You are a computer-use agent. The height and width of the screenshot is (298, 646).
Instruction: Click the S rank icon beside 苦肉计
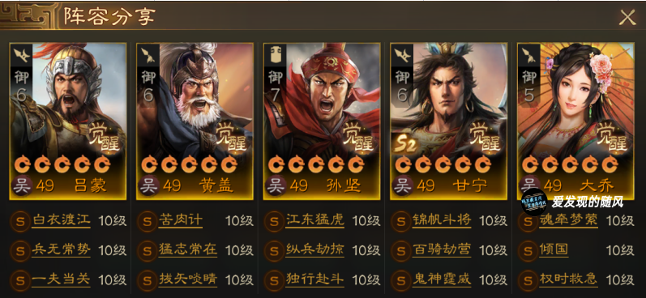click(147, 221)
